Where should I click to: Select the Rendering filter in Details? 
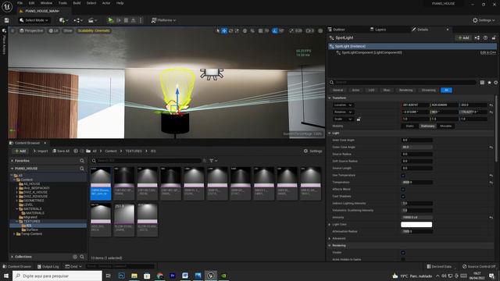(405, 91)
